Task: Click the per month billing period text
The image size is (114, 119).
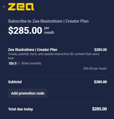Action: click(49, 30)
